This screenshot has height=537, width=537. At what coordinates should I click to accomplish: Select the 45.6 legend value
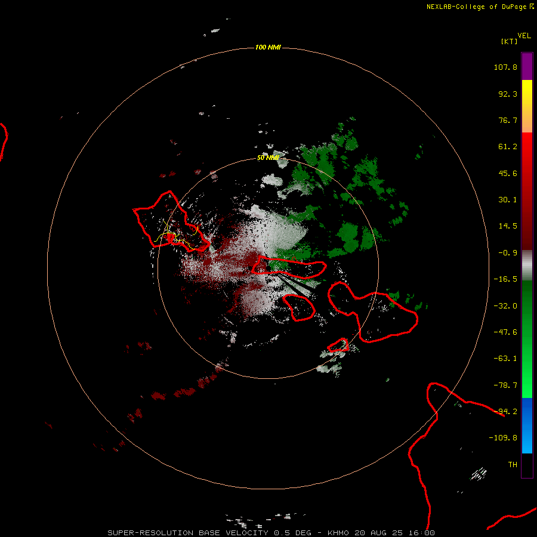point(508,173)
